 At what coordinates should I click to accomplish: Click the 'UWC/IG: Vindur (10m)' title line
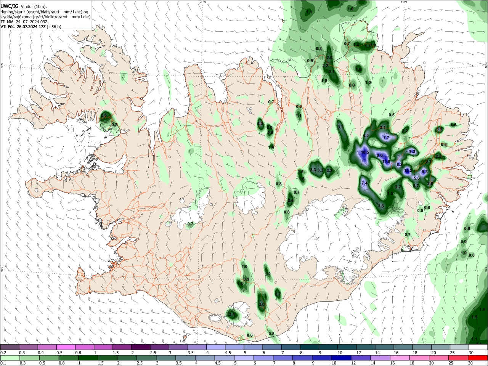pyautogui.click(x=23, y=6)
